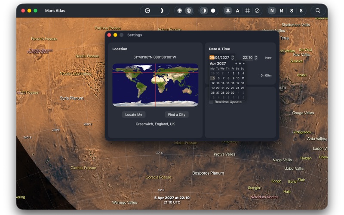344x215 pixels.
Task: Click the Apr 2027 calendar header
Action: (218, 63)
